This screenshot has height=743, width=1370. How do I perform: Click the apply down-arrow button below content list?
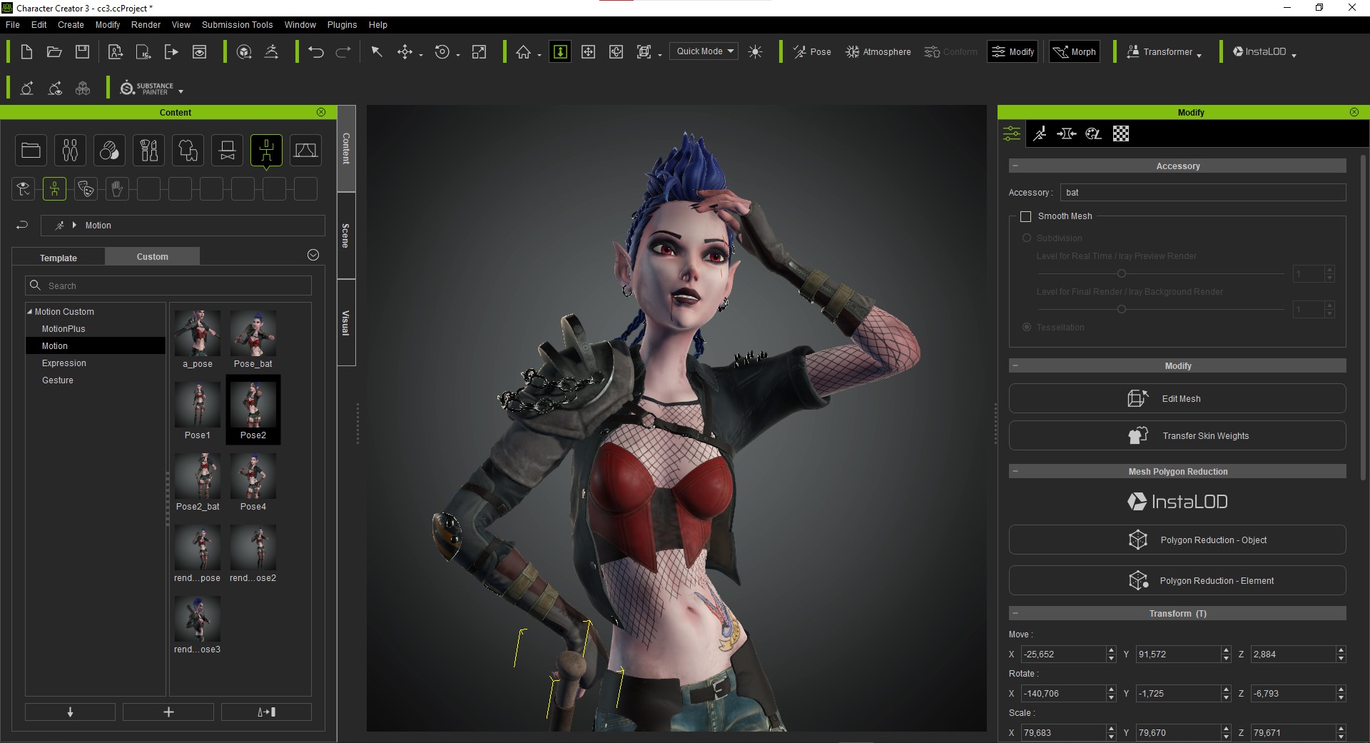pyautogui.click(x=70, y=712)
